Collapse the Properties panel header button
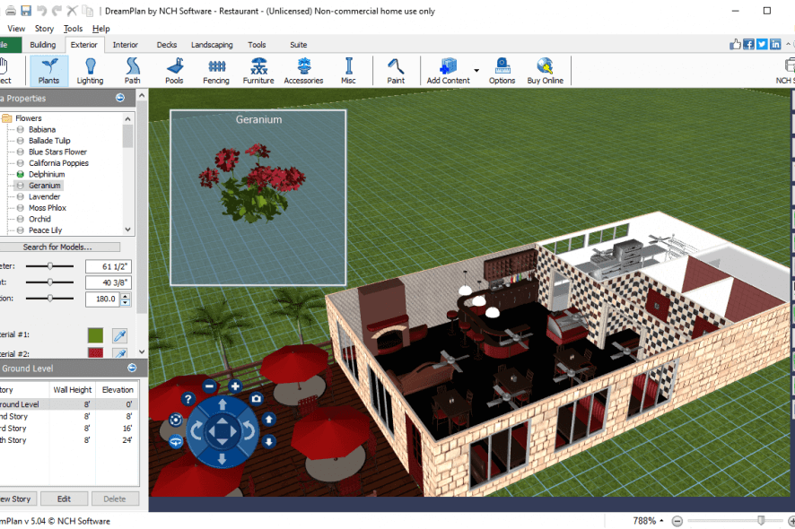795x529 pixels. point(120,98)
